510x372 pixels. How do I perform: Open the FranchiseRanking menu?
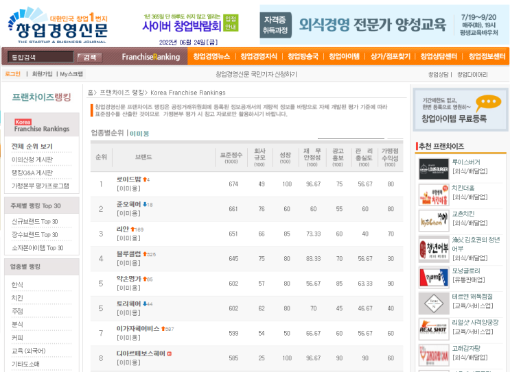[x=151, y=57]
